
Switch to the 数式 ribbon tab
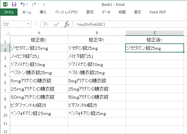90,12
